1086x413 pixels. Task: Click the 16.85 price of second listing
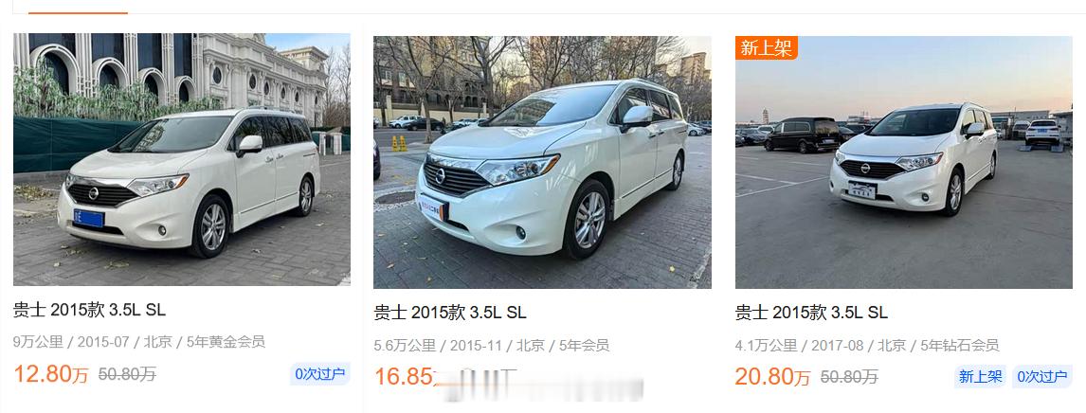point(404,377)
